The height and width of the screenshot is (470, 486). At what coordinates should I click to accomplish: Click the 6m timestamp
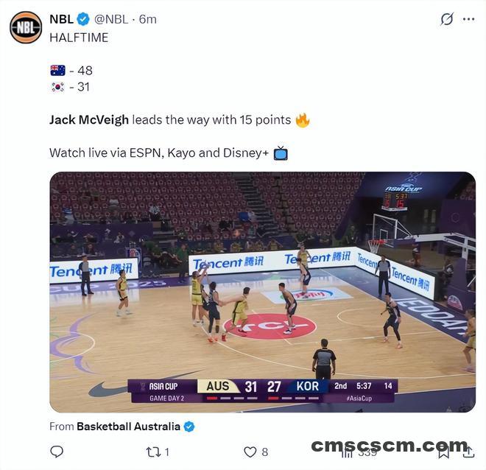(x=147, y=19)
